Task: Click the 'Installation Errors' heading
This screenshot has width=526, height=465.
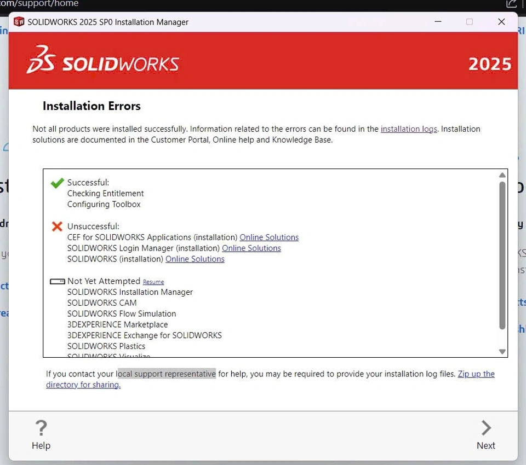Action: pos(92,106)
